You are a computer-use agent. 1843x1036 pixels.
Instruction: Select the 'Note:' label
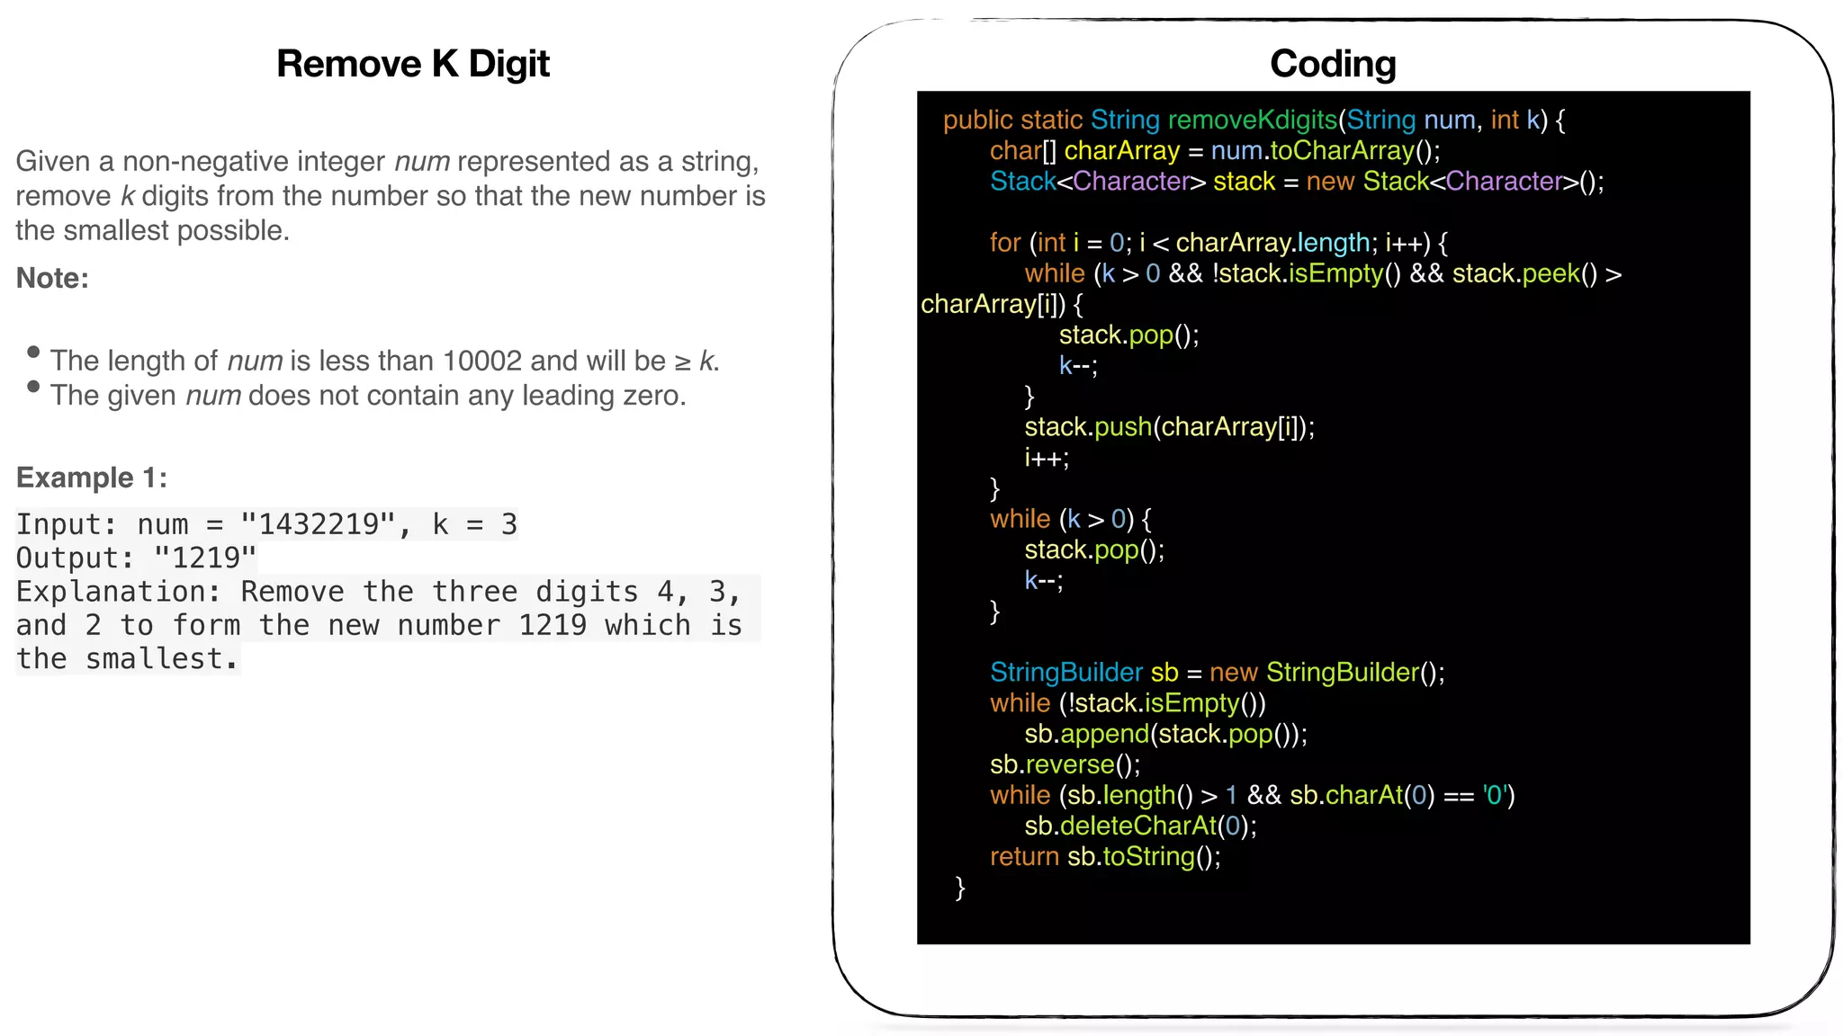pos(52,278)
